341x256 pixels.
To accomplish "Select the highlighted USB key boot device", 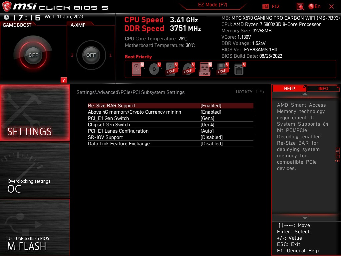I will coord(205,69).
